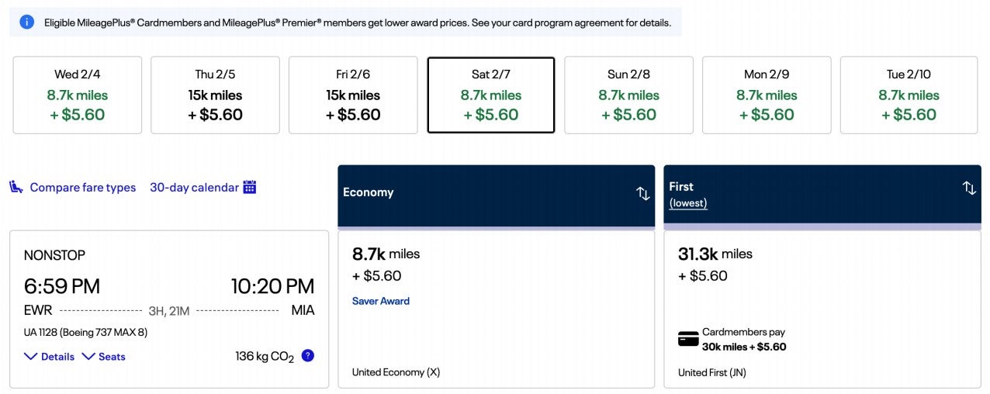This screenshot has height=394, width=990.
Task: Click the CO2 help question mark icon
Action: click(x=308, y=356)
